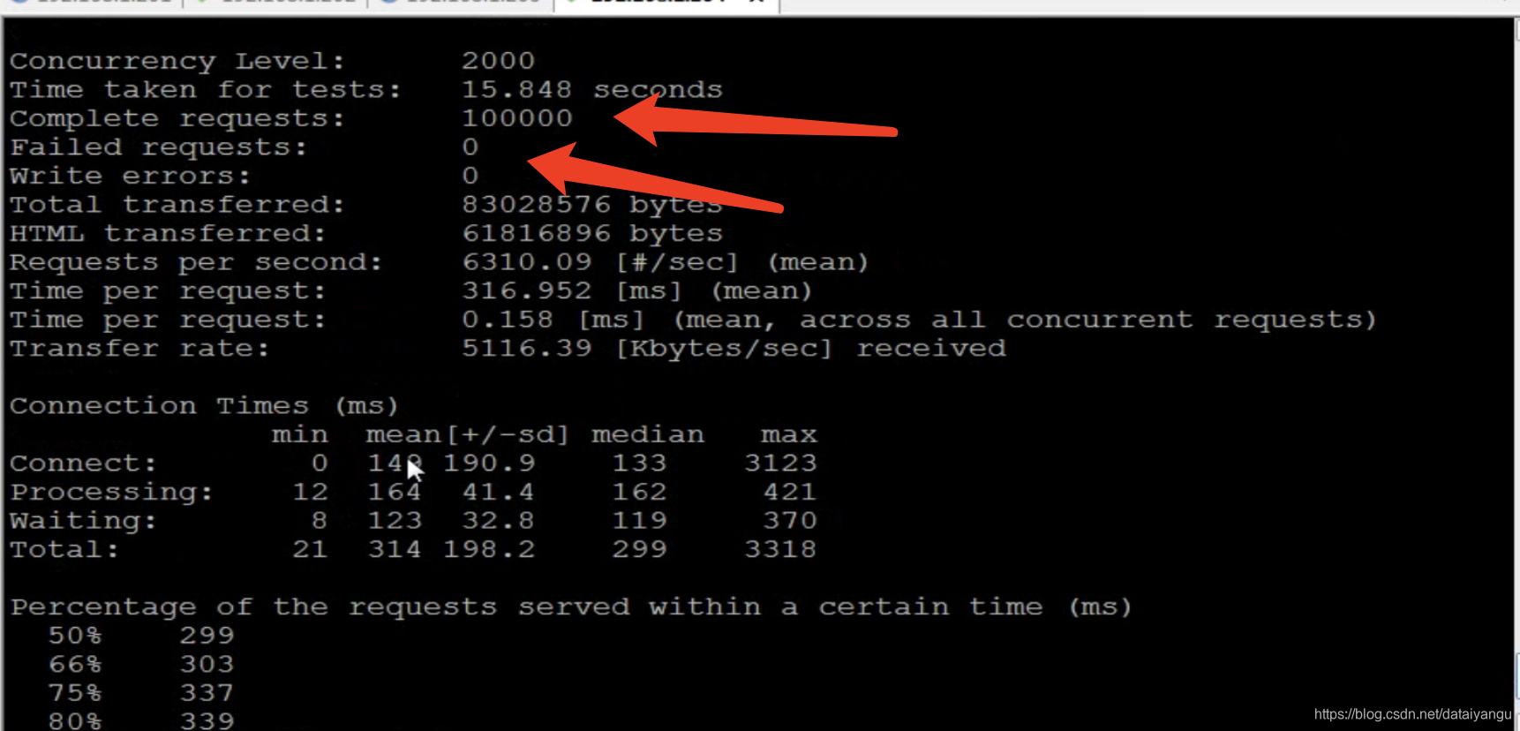Click Waiting row min value 8
This screenshot has height=731, width=1520.
(319, 521)
